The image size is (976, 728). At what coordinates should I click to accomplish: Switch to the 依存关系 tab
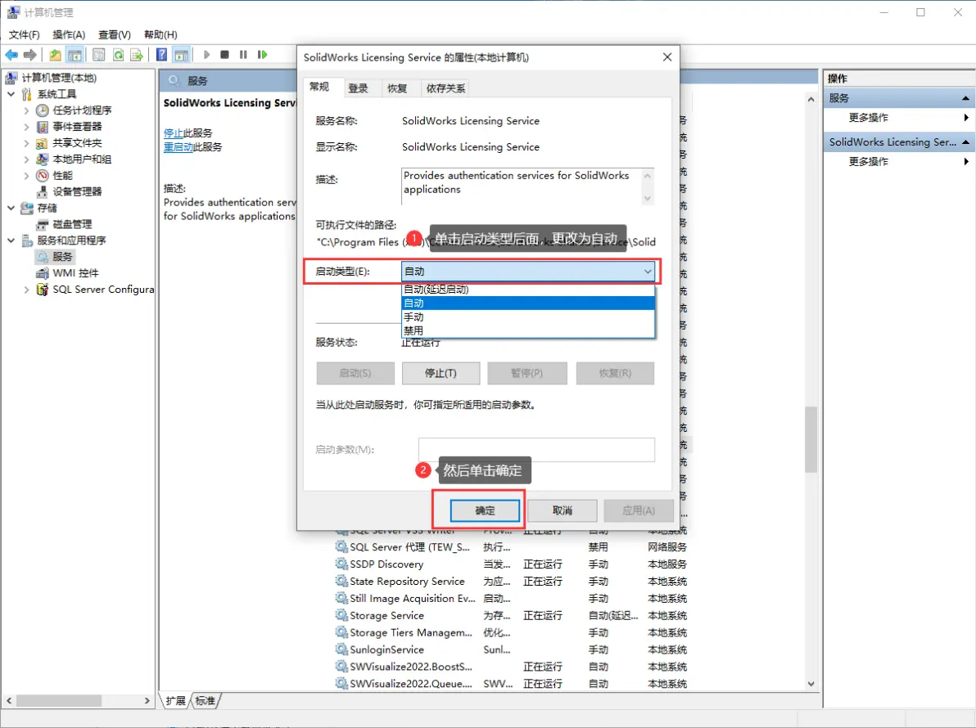coord(445,88)
